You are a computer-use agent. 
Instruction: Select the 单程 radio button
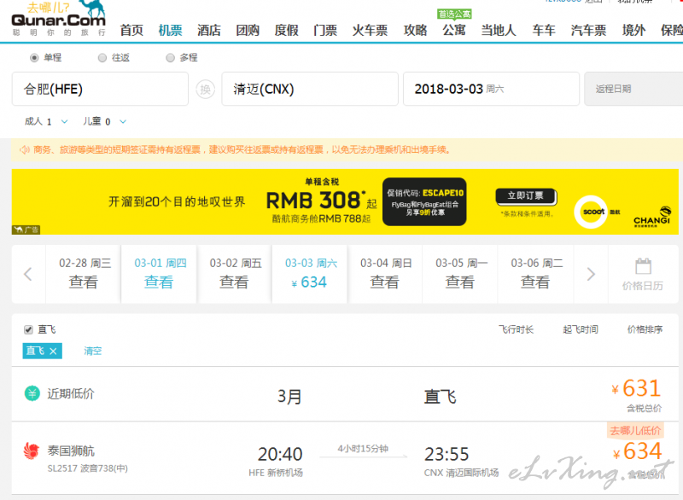[34, 58]
